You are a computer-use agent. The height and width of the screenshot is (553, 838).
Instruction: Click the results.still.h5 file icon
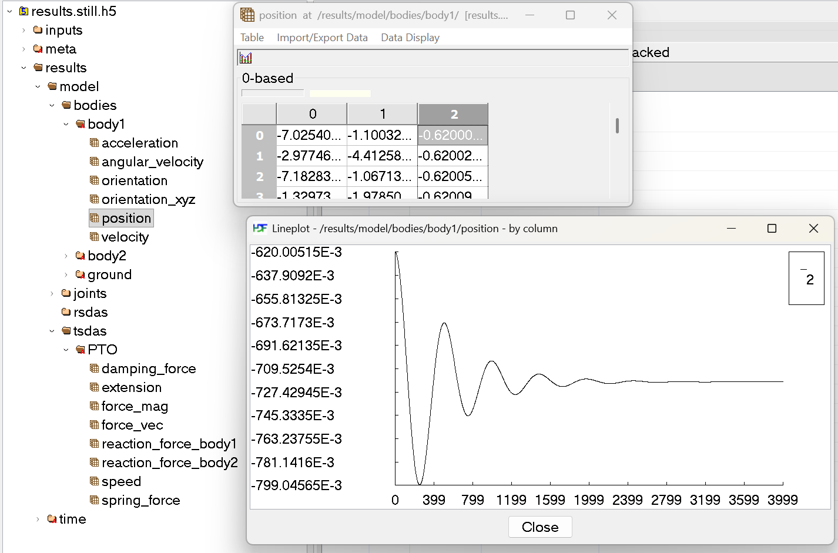24,11
